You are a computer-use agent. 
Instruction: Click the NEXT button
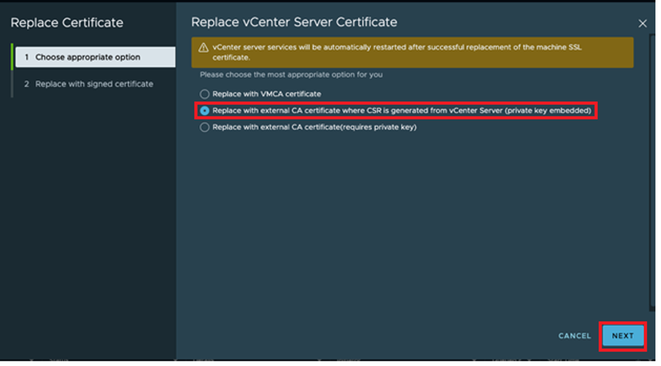(622, 336)
